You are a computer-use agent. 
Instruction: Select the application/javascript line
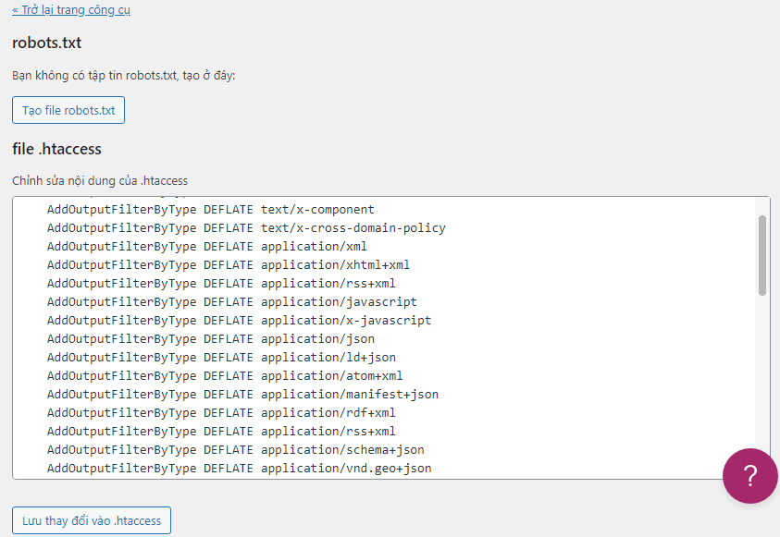click(231, 302)
